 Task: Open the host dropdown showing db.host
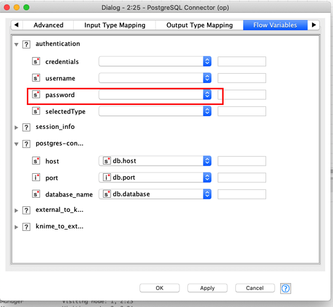pyautogui.click(x=155, y=161)
